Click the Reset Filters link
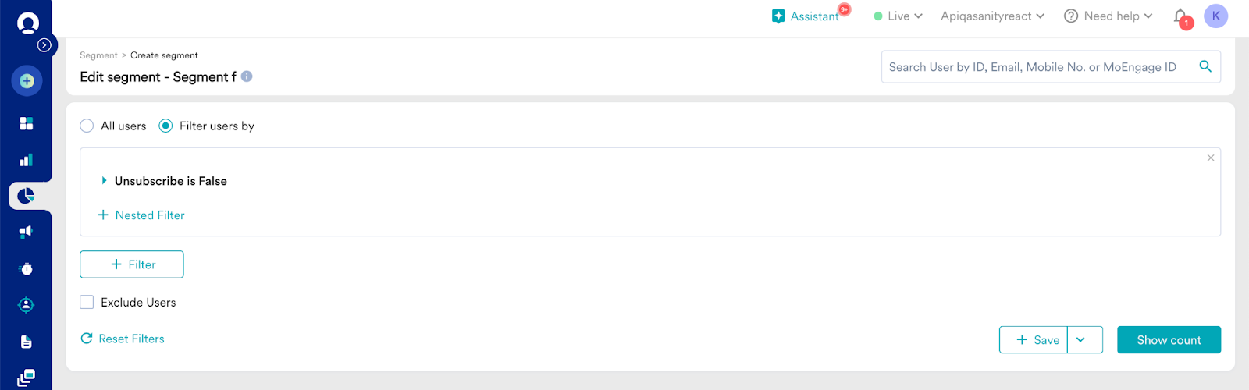The height and width of the screenshot is (390, 1249). click(x=123, y=339)
